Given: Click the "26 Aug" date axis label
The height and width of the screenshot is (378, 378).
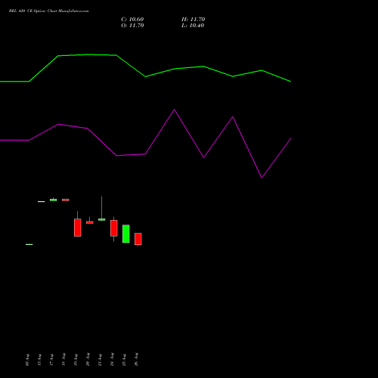Looking at the screenshot, I should (136, 359).
